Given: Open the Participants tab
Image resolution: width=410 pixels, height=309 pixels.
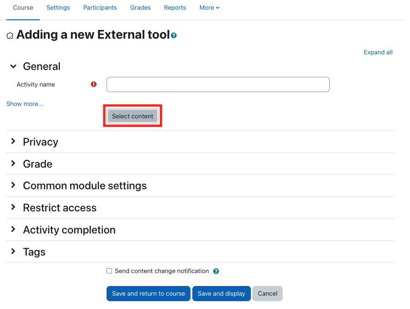Looking at the screenshot, I should click(100, 8).
